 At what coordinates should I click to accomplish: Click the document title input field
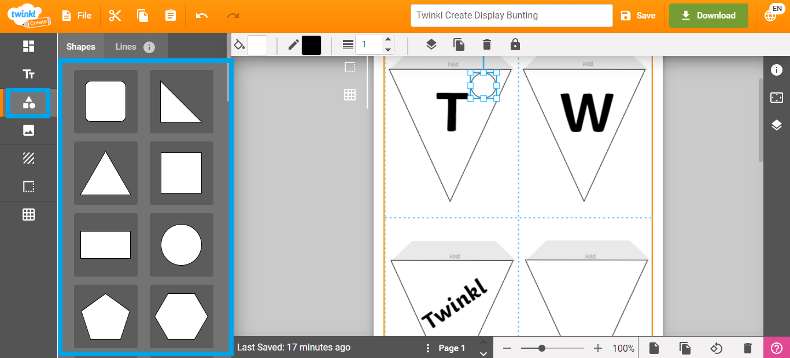coord(511,16)
